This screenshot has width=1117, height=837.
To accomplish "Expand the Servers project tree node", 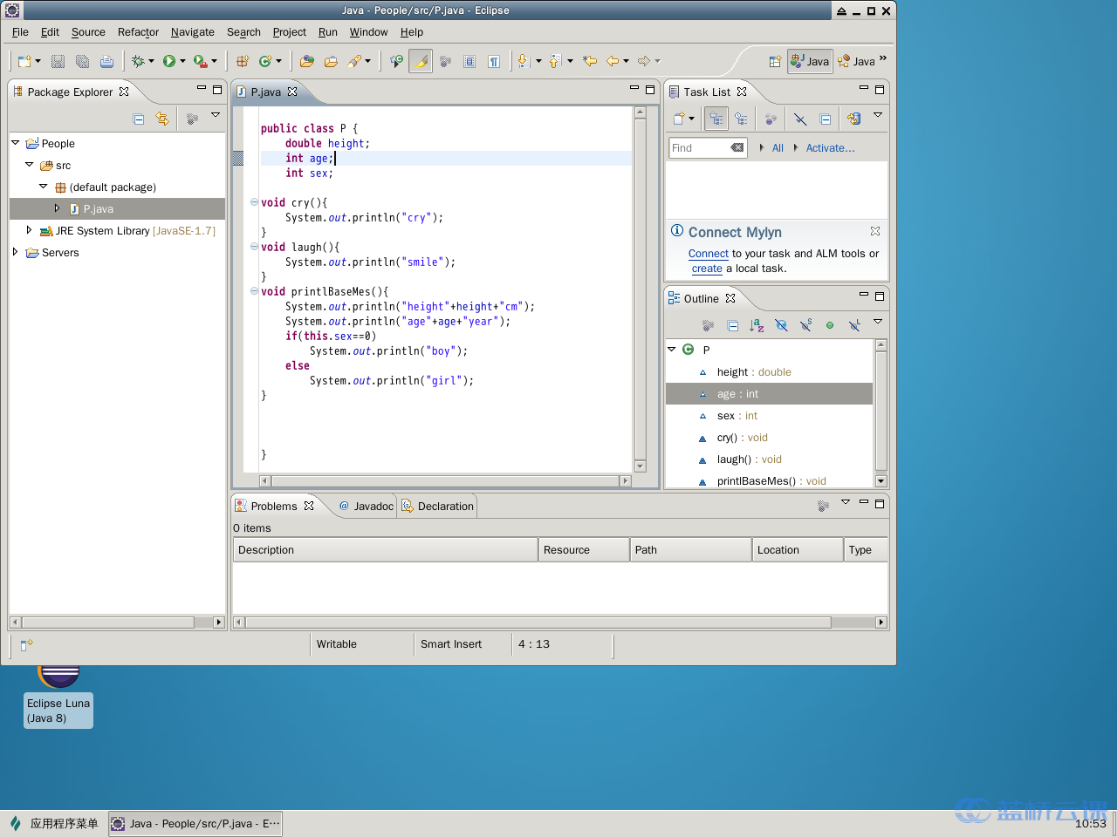I will click(15, 253).
